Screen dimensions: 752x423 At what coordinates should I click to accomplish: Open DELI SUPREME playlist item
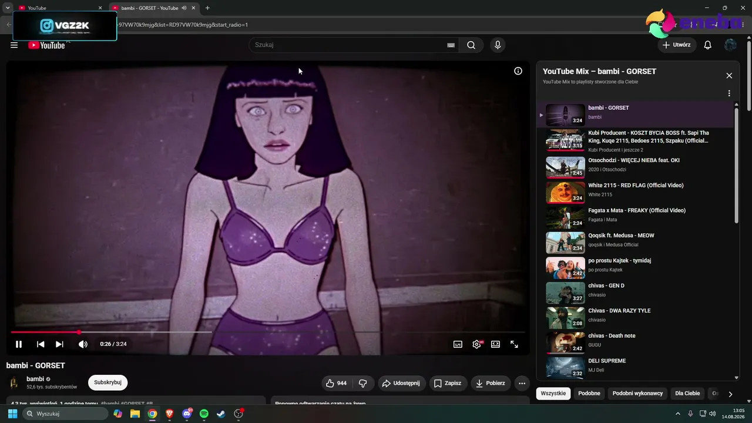coord(634,367)
